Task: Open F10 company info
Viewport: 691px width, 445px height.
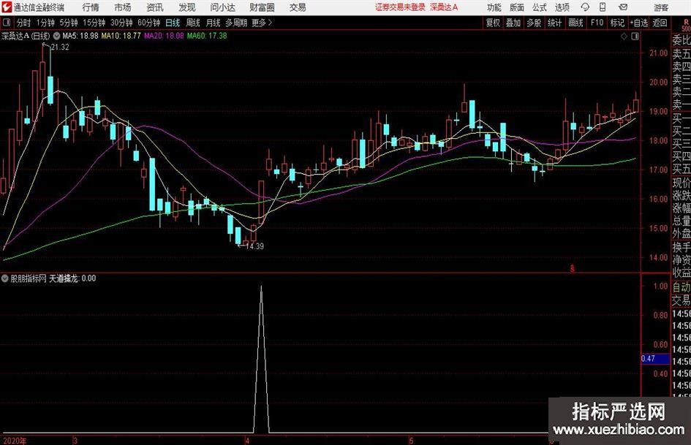Action: pyautogui.click(x=597, y=23)
